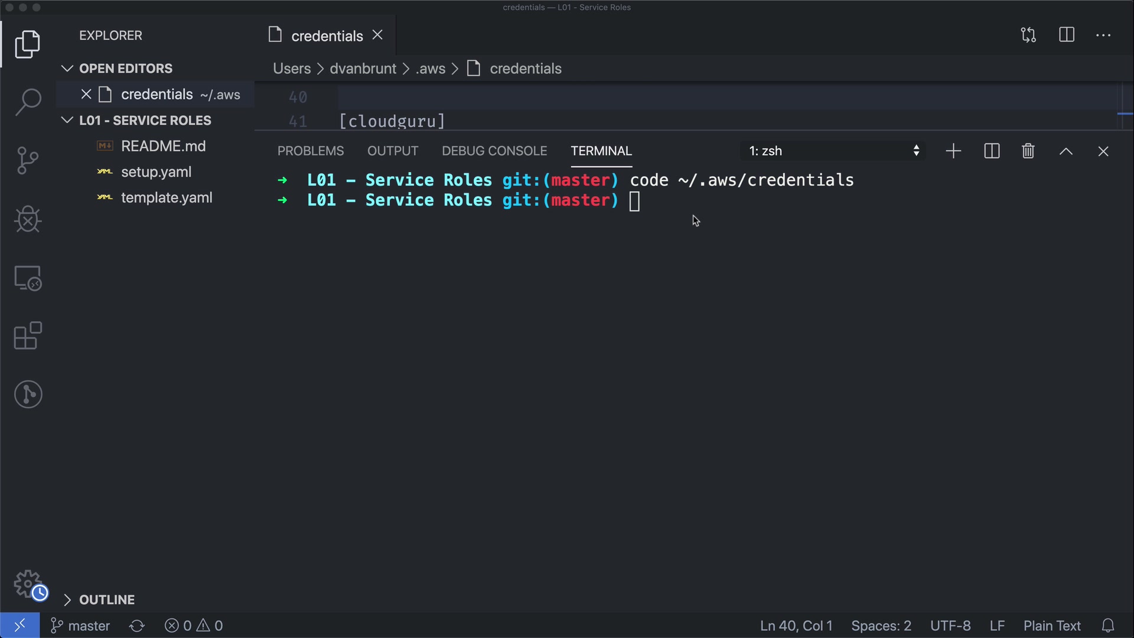Open the terminal shell selector dropdown
The height and width of the screenshot is (638, 1134).
833,151
